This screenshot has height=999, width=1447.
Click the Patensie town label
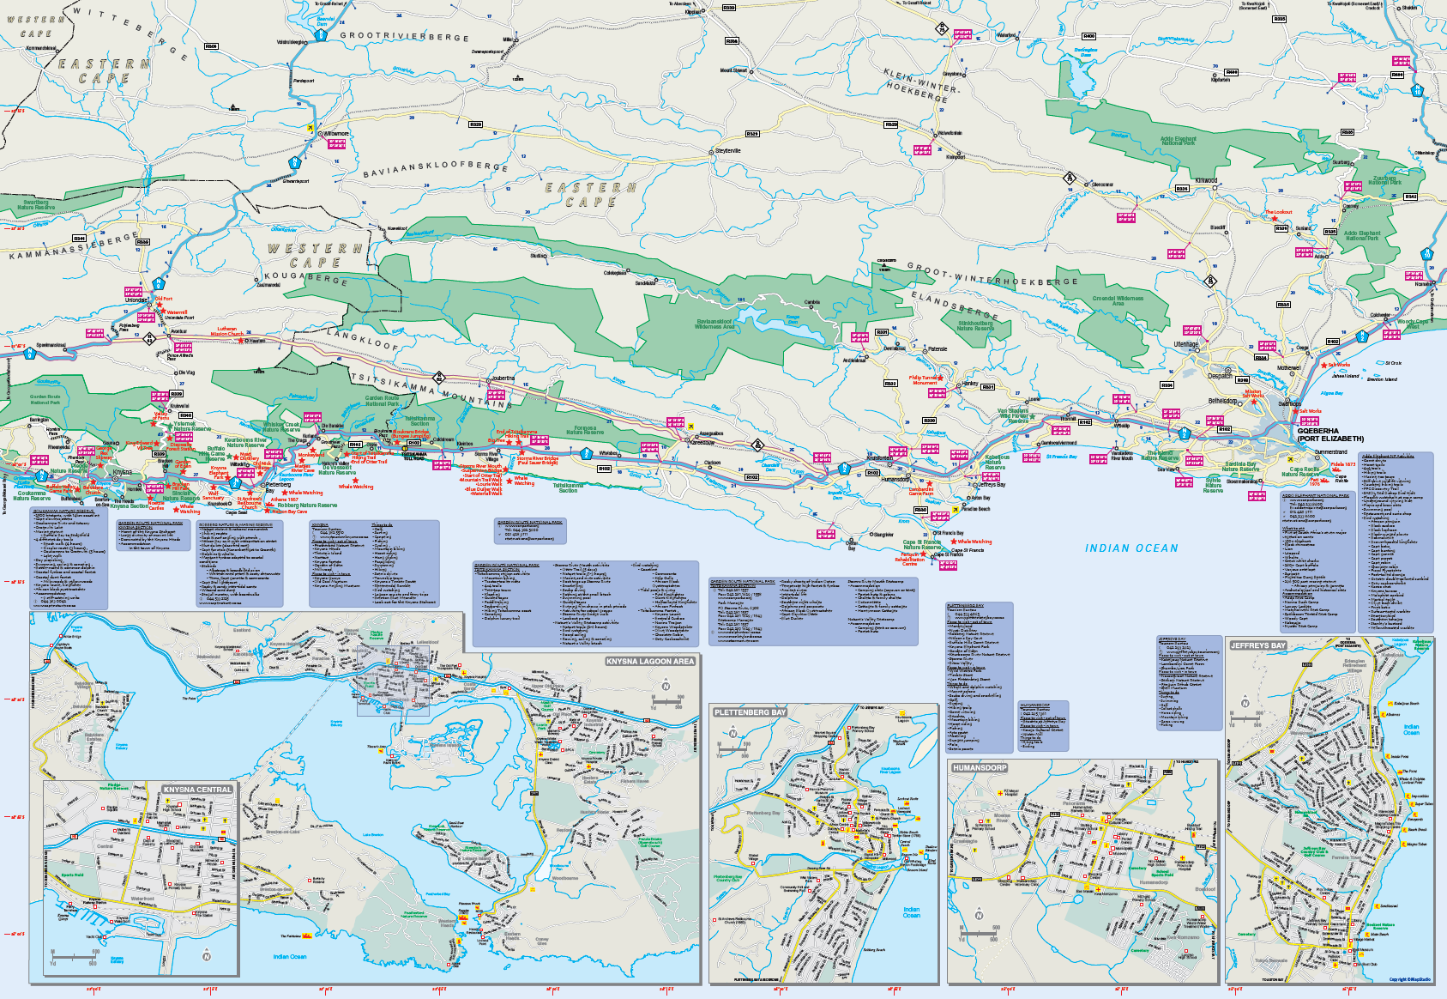click(x=938, y=349)
